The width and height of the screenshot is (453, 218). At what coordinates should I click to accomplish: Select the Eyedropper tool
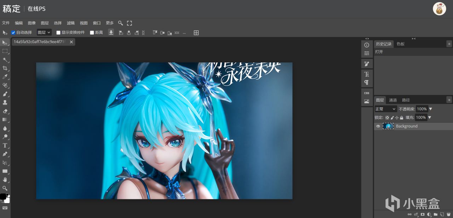pyautogui.click(x=5, y=77)
